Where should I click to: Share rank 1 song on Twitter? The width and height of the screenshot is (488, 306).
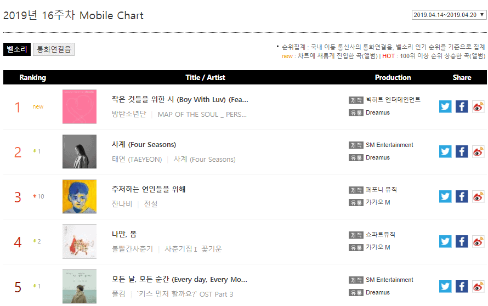pyautogui.click(x=445, y=106)
